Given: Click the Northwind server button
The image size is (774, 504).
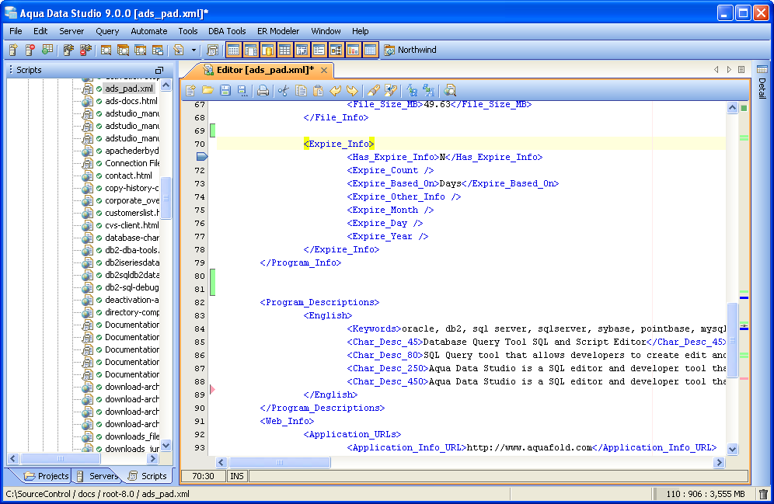Looking at the screenshot, I should tap(410, 50).
